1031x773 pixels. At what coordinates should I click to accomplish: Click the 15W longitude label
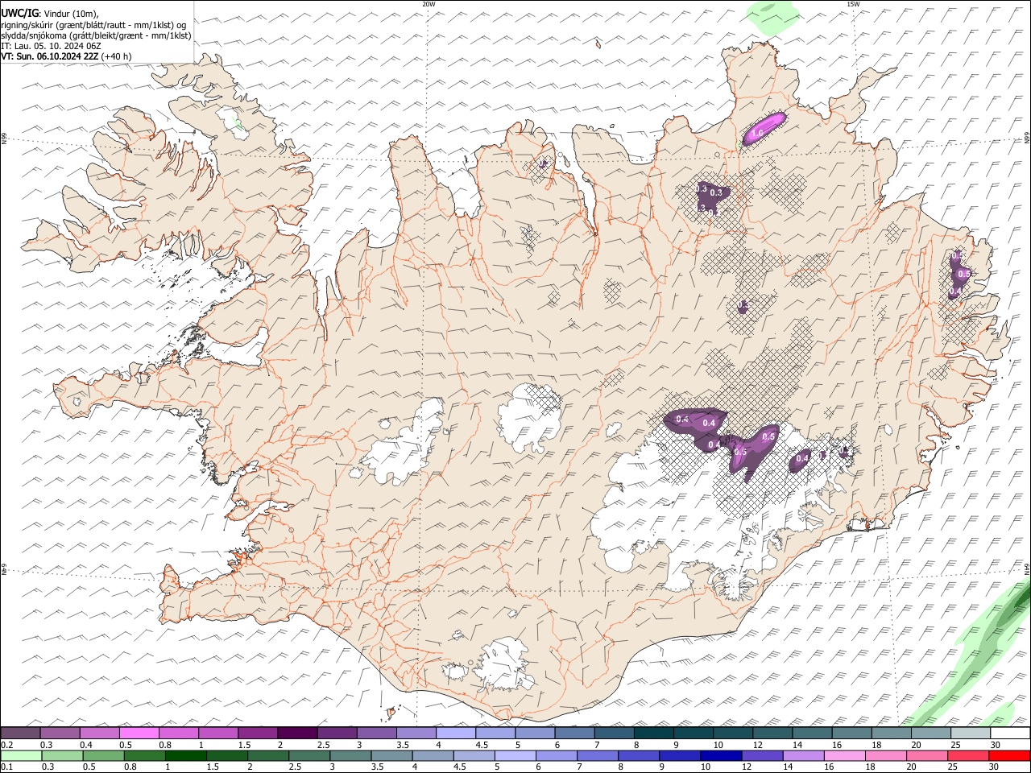pos(853,4)
